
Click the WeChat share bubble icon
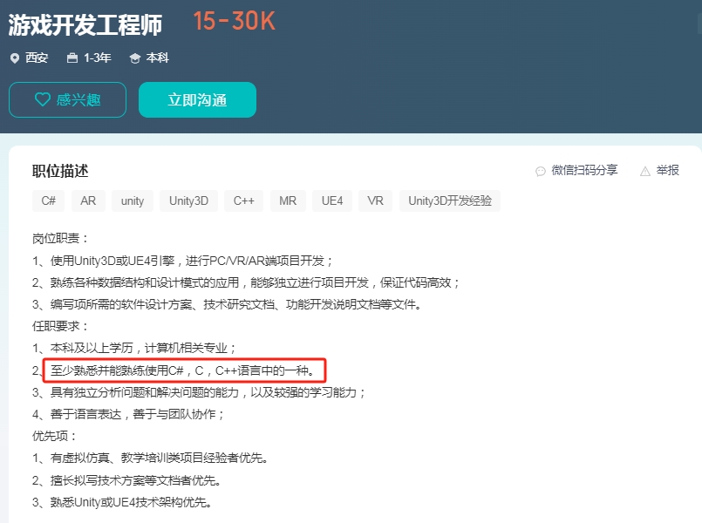click(541, 171)
